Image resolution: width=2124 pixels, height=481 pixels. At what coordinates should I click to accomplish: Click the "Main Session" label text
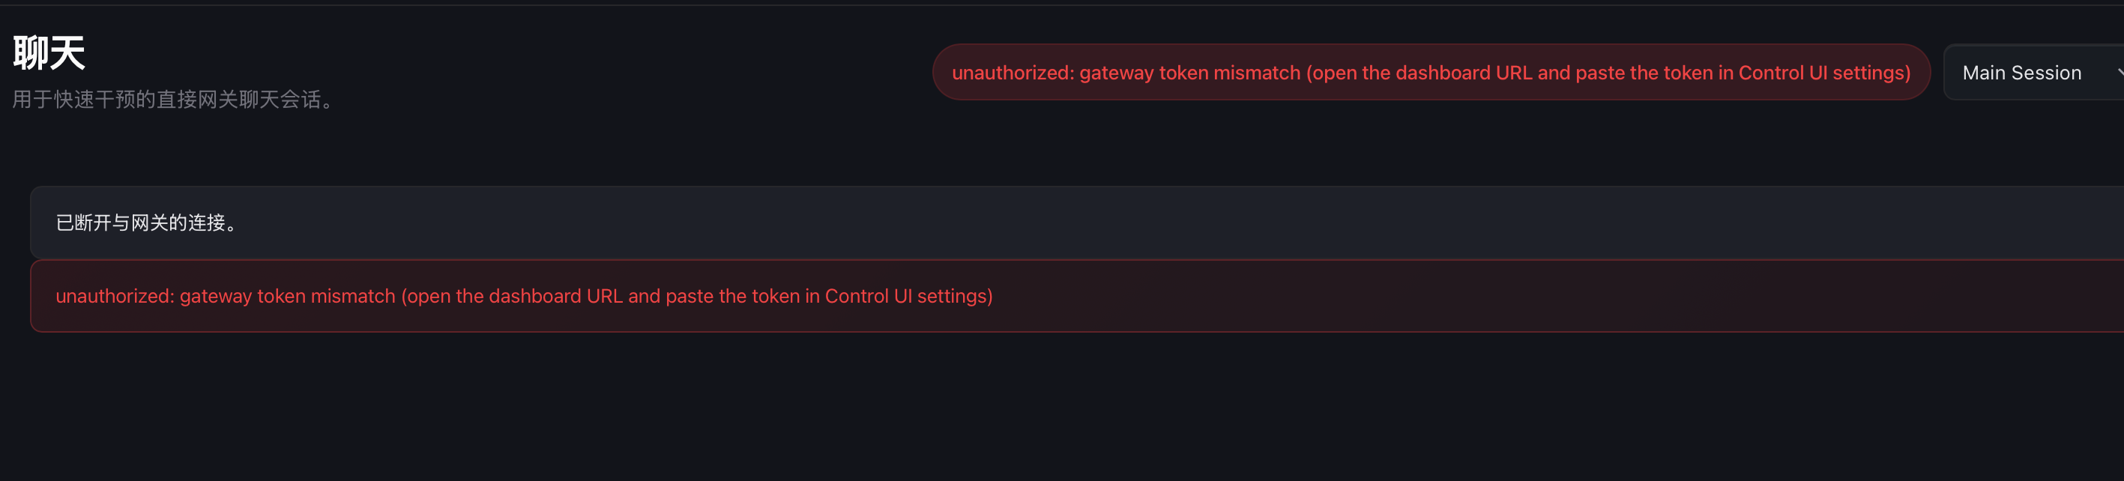click(2021, 73)
